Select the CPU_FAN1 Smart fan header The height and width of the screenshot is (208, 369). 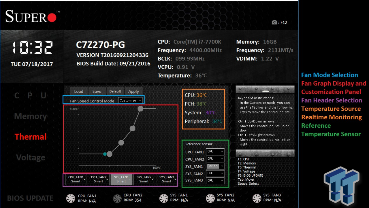click(76, 179)
